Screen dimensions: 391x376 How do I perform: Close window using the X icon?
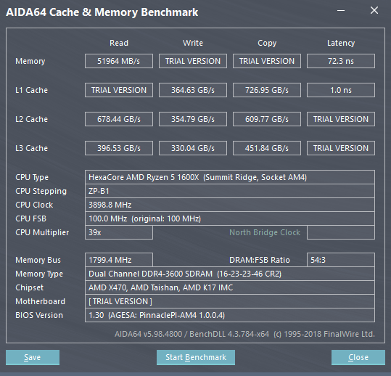click(x=374, y=10)
